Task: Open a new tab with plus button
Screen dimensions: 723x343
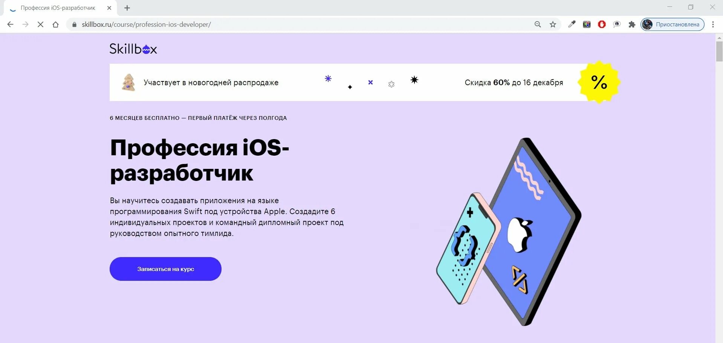Action: pos(127,8)
